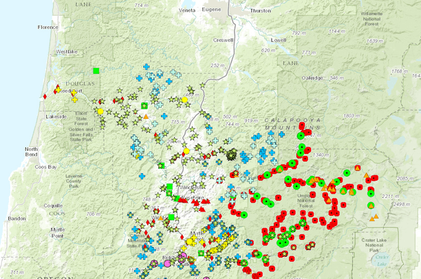Click the Florence city label

click(x=49, y=28)
